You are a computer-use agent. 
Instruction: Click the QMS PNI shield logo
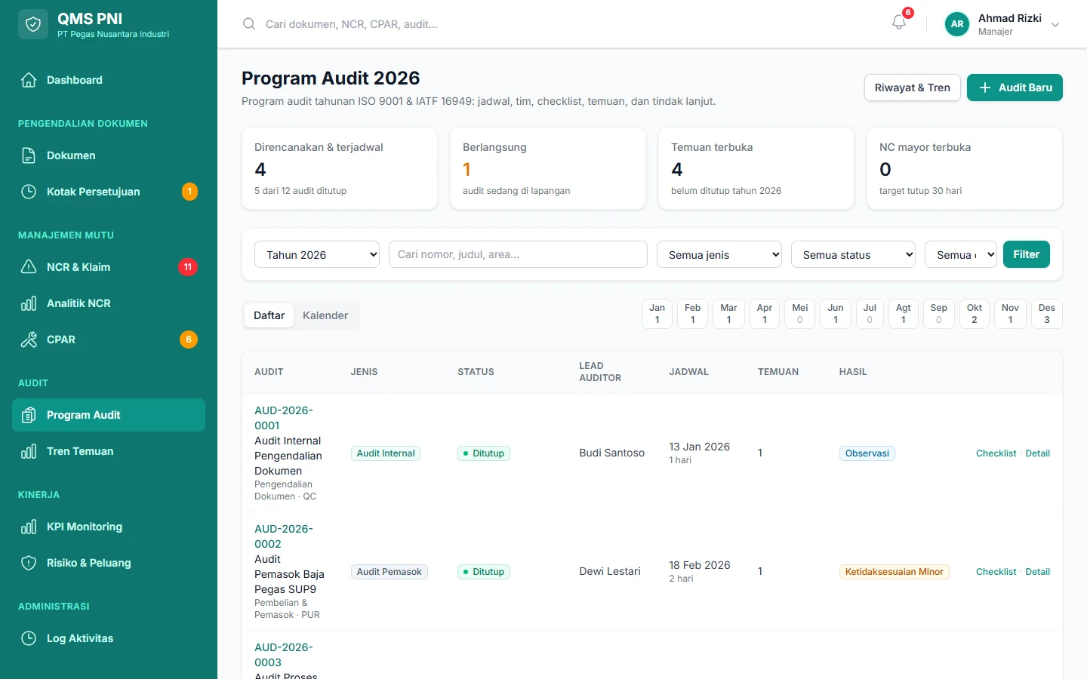point(33,24)
